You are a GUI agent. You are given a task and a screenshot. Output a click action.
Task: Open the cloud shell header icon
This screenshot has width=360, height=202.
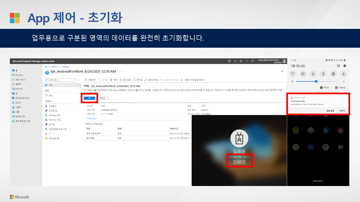[x=229, y=61]
